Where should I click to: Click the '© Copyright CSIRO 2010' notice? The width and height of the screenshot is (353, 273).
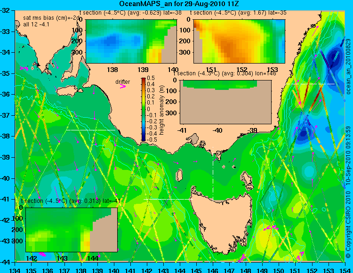[x=348, y=225]
